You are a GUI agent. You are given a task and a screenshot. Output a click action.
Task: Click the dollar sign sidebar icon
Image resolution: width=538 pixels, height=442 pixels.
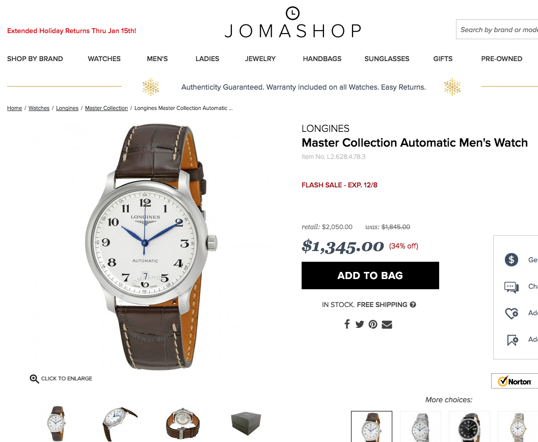tap(511, 260)
